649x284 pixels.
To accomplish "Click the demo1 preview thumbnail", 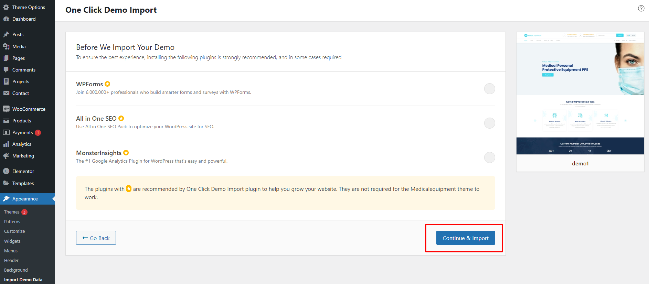I will point(580,94).
